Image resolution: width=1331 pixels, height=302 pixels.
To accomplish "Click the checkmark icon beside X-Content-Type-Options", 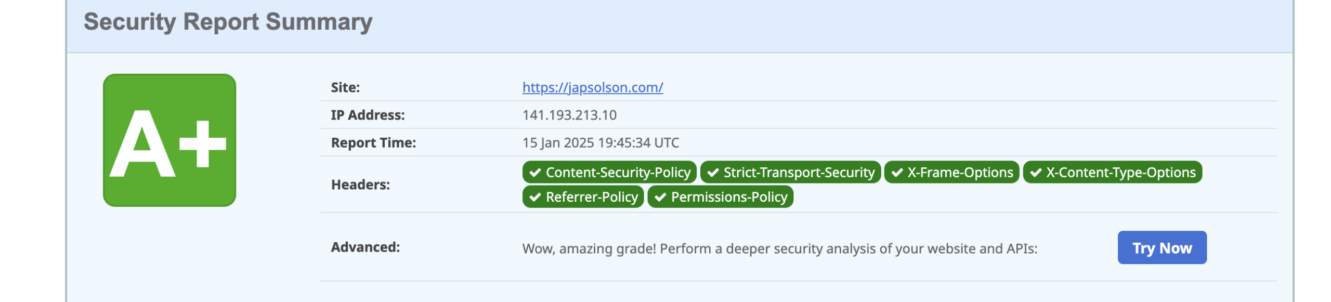I will click(x=1036, y=173).
